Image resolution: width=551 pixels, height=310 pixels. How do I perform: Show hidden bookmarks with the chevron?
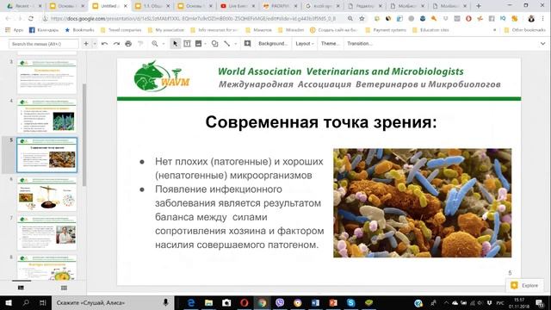point(494,30)
